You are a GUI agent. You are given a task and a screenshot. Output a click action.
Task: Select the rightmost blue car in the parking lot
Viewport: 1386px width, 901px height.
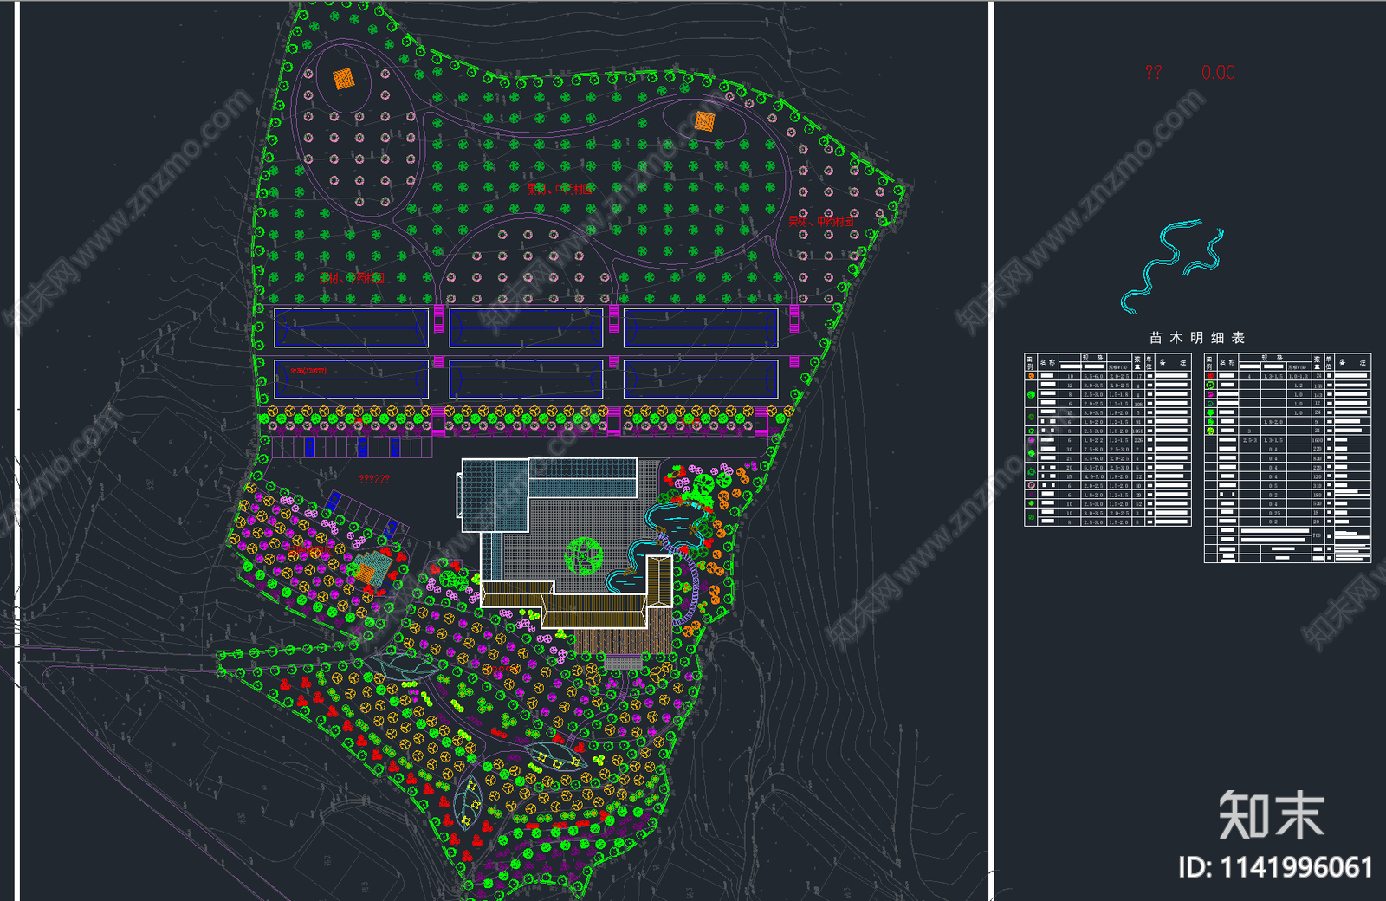(x=395, y=446)
